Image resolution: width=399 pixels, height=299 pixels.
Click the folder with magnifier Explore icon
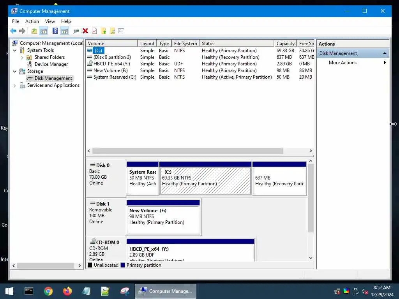pyautogui.click(x=113, y=31)
